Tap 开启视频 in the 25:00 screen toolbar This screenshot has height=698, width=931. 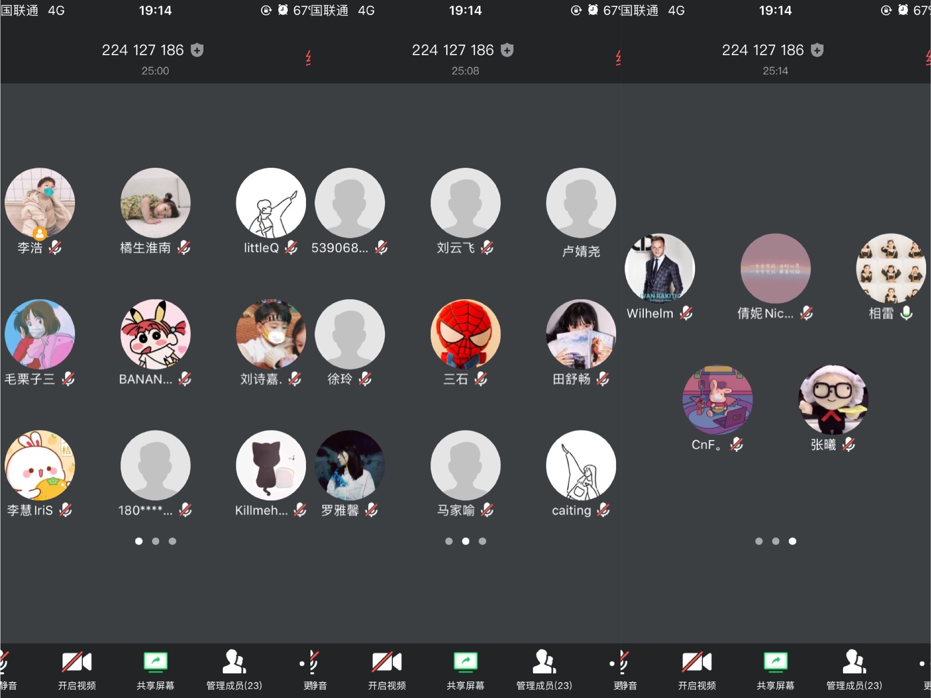[77, 671]
